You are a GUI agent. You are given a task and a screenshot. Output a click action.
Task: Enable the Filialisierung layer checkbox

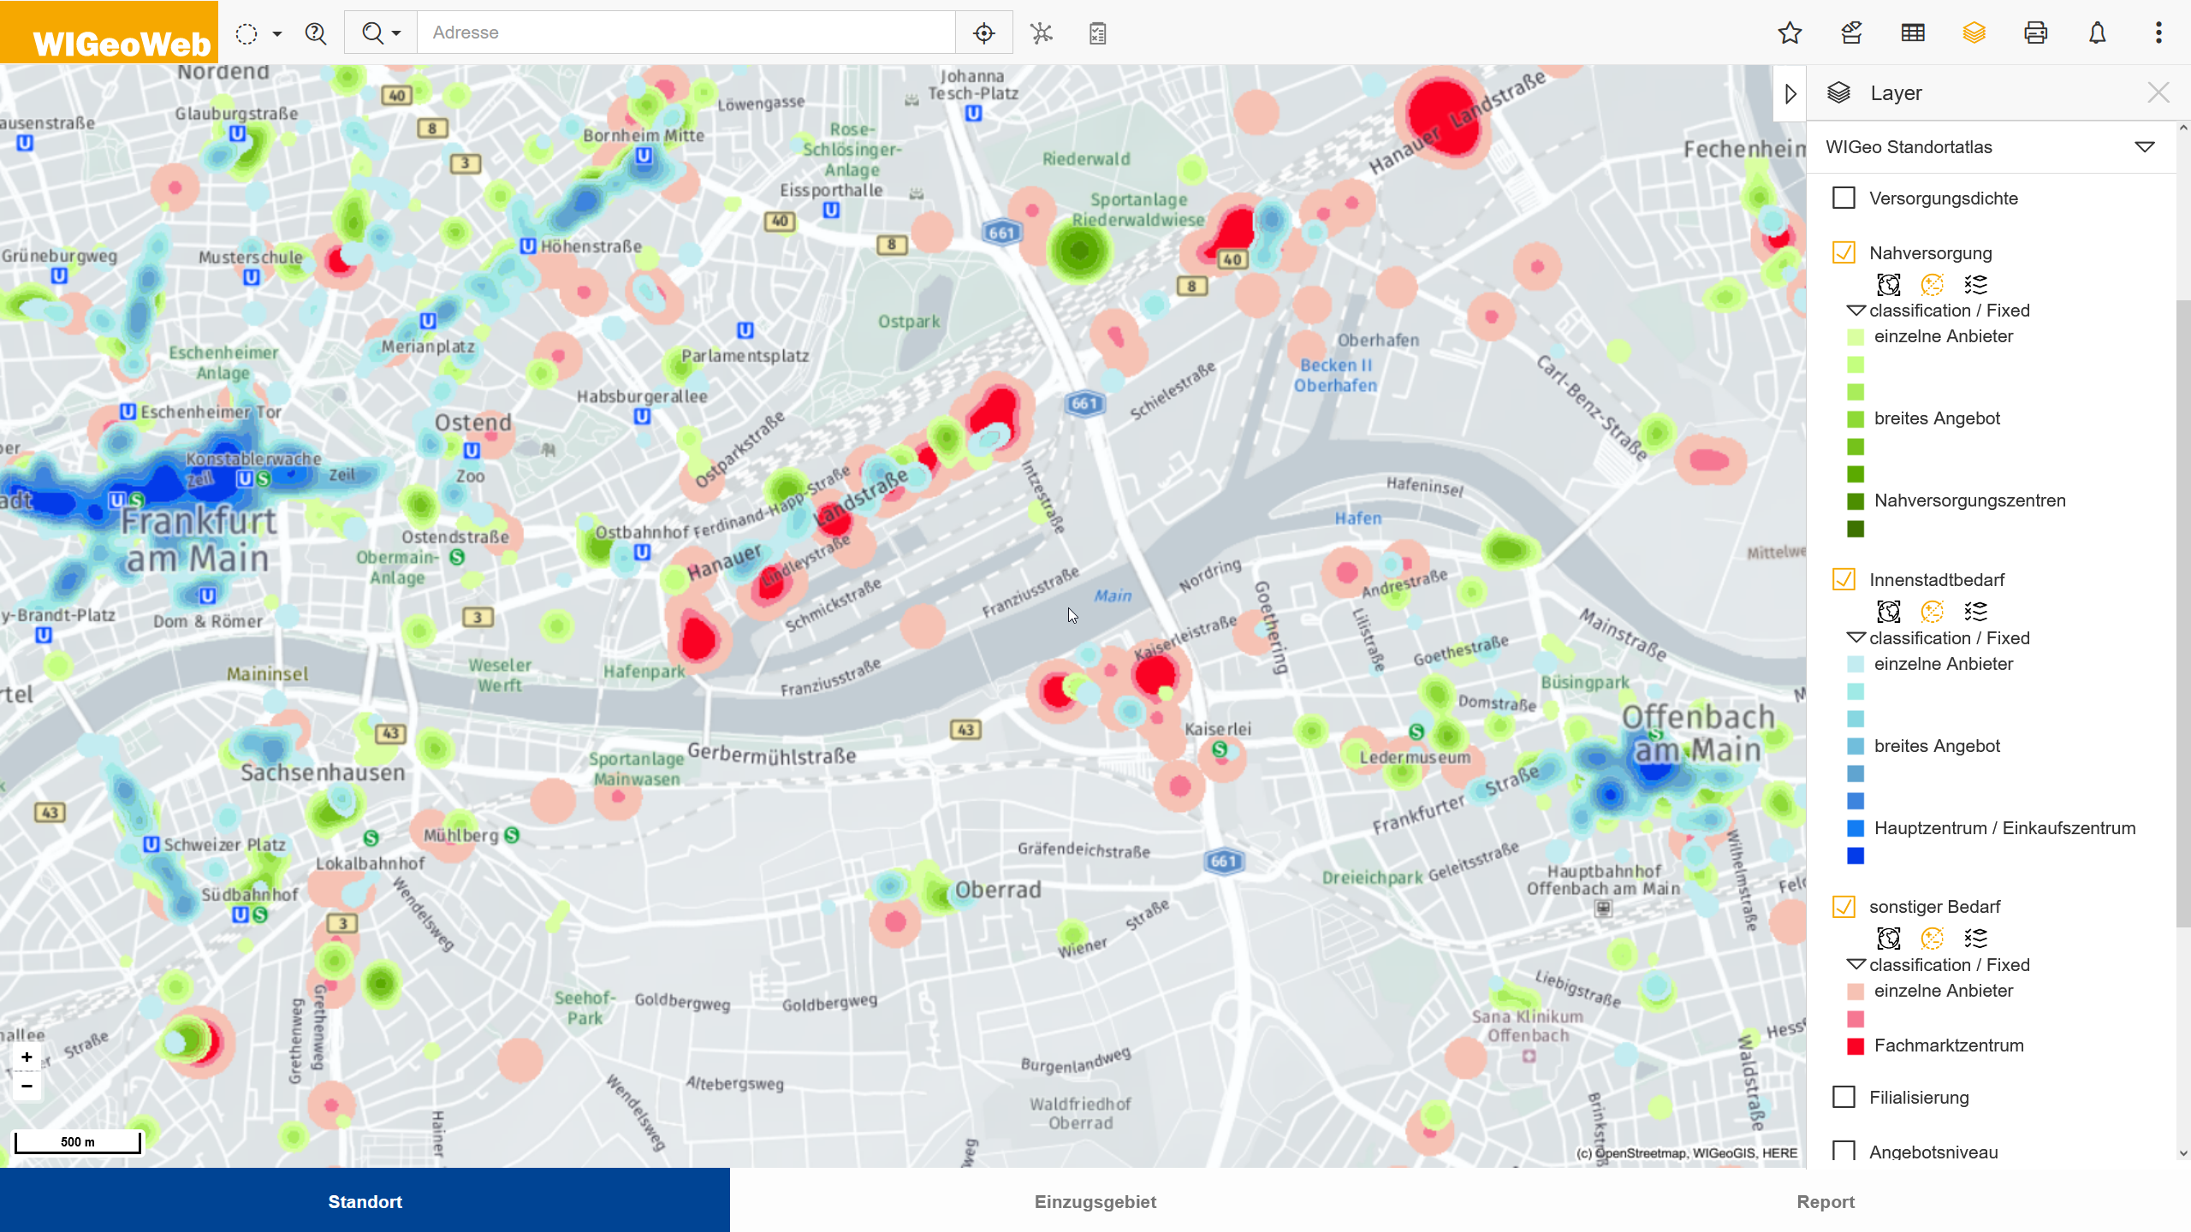pyautogui.click(x=1844, y=1097)
